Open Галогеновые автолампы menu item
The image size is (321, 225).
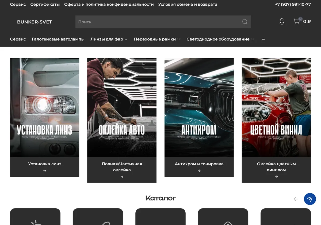pos(58,39)
